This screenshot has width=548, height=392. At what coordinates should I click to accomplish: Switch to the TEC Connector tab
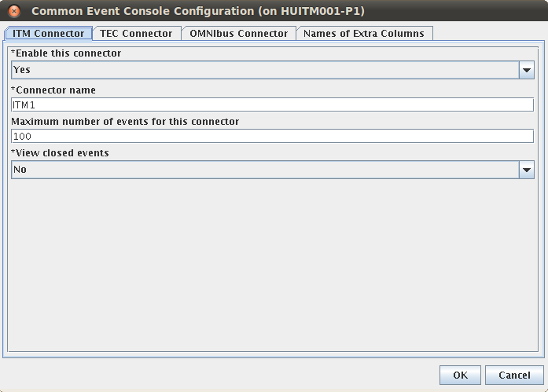[x=137, y=34]
